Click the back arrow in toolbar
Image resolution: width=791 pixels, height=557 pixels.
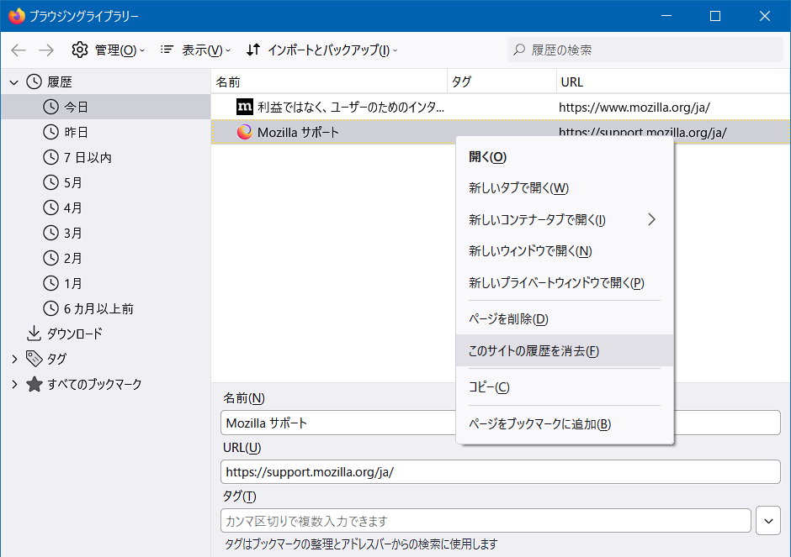coord(19,50)
